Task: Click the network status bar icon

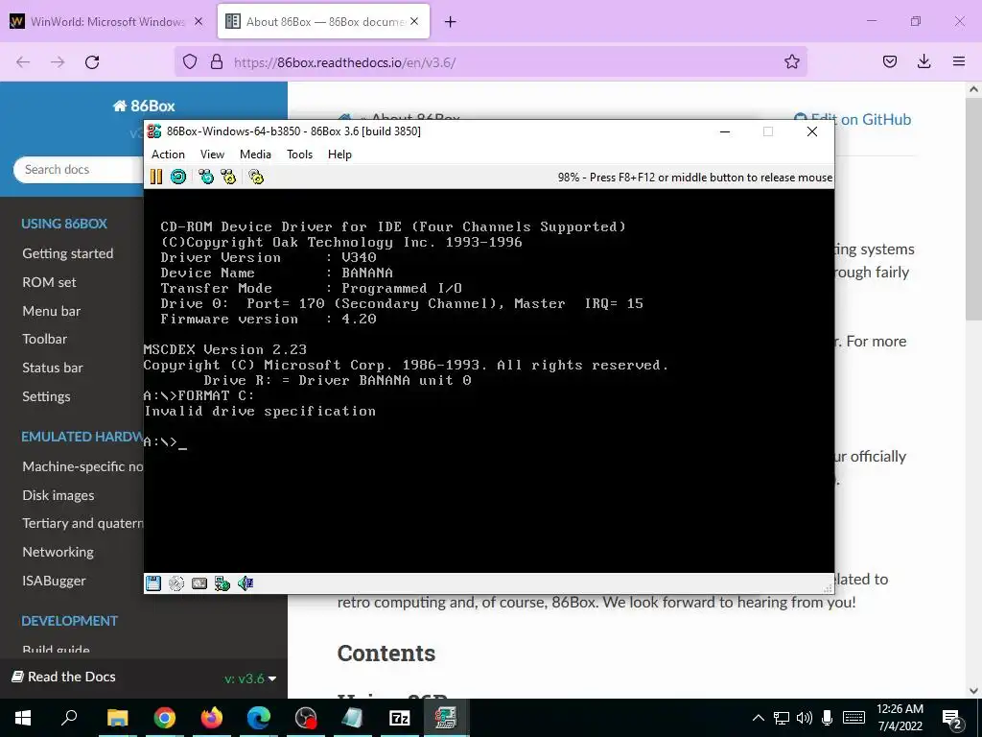Action: pos(222,583)
